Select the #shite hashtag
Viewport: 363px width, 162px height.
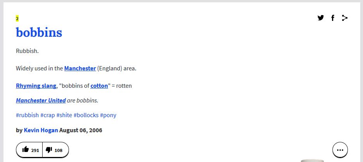[64, 115]
